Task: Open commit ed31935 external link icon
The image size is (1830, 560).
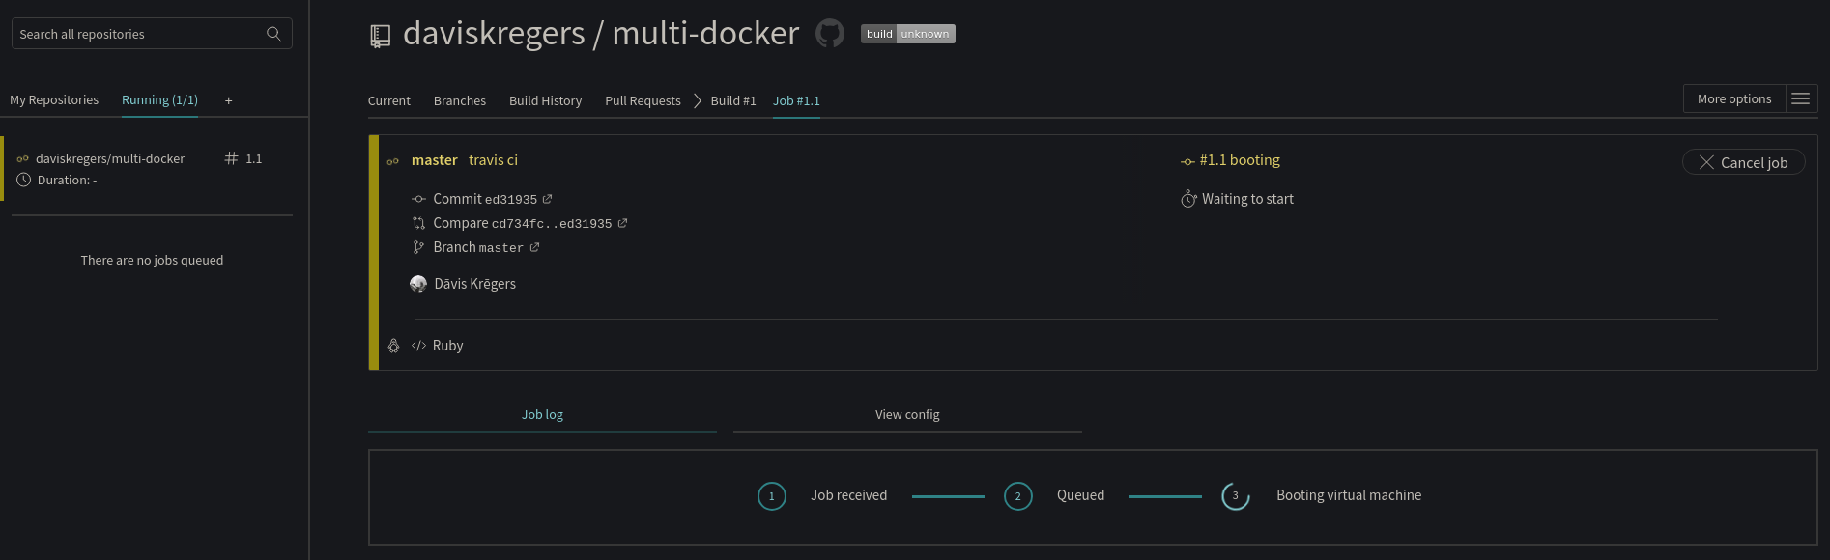Action: (547, 199)
